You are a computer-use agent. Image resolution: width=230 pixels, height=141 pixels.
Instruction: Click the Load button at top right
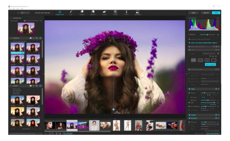point(194,13)
